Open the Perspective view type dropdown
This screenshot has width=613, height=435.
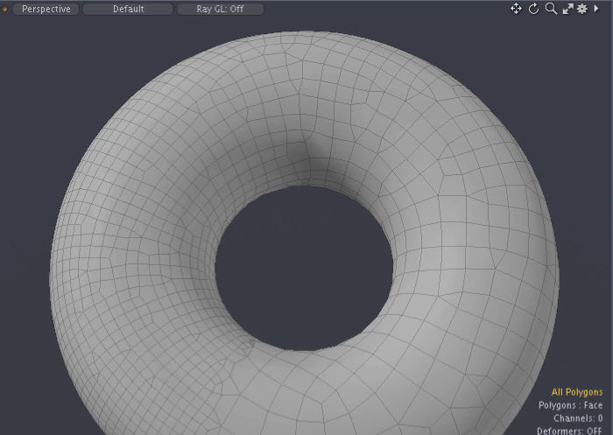[x=46, y=9]
